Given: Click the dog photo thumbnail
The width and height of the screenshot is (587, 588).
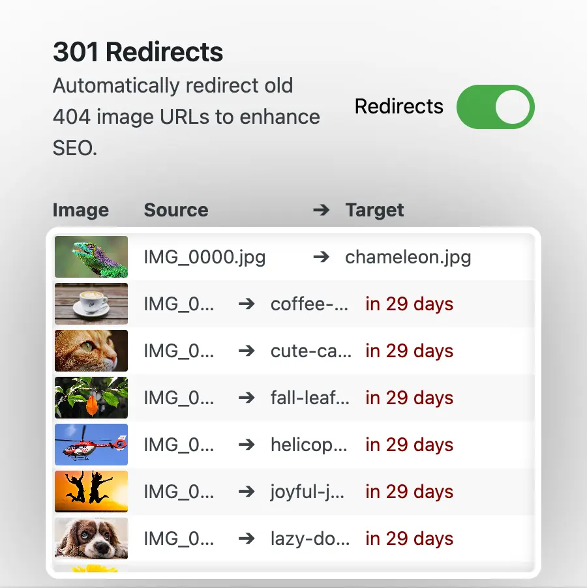Looking at the screenshot, I should coord(91,538).
